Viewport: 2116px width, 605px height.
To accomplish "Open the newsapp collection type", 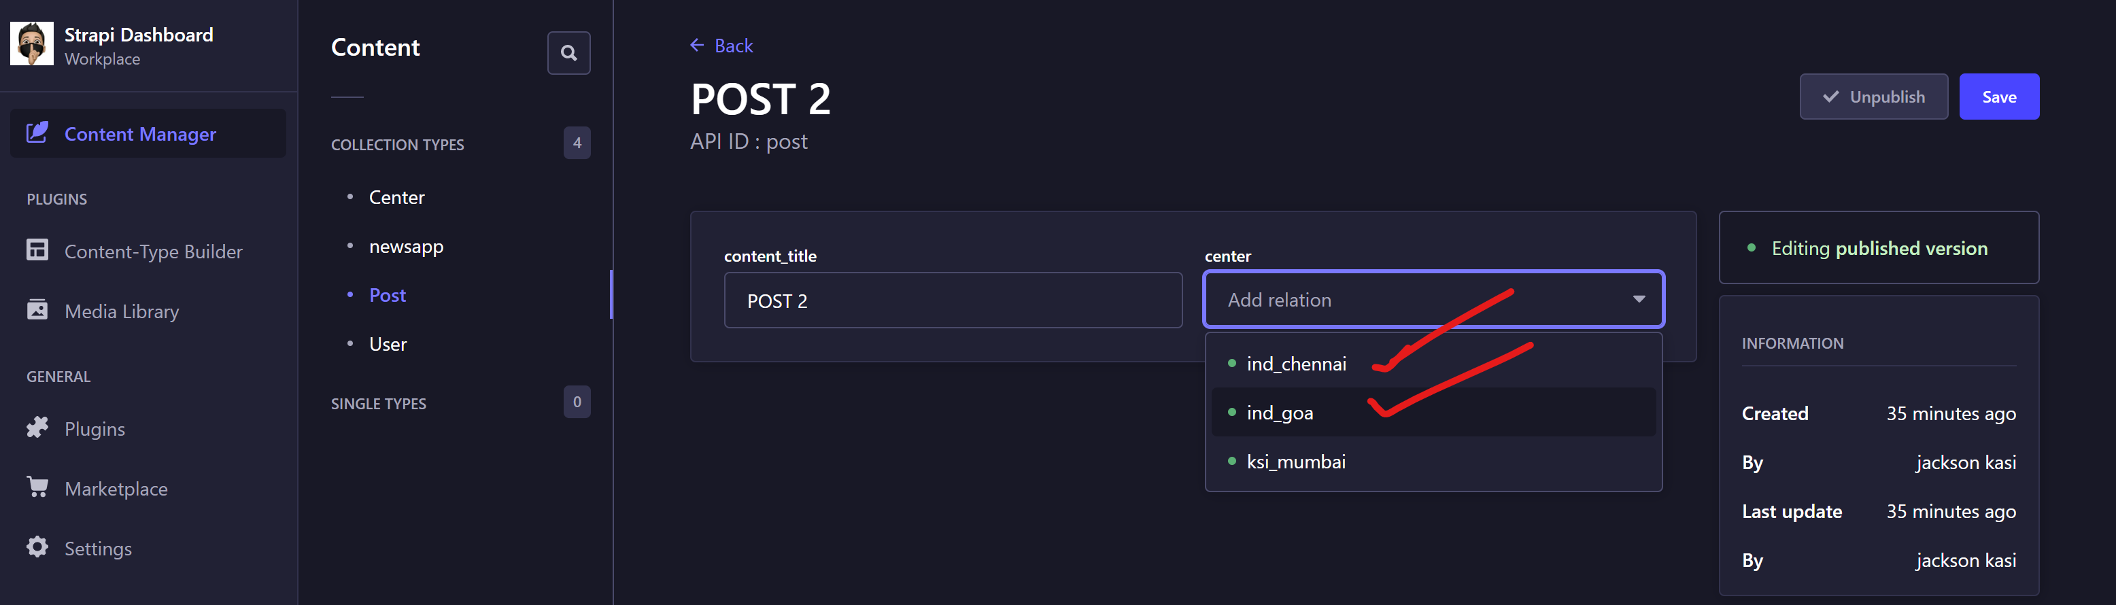I will 407,245.
